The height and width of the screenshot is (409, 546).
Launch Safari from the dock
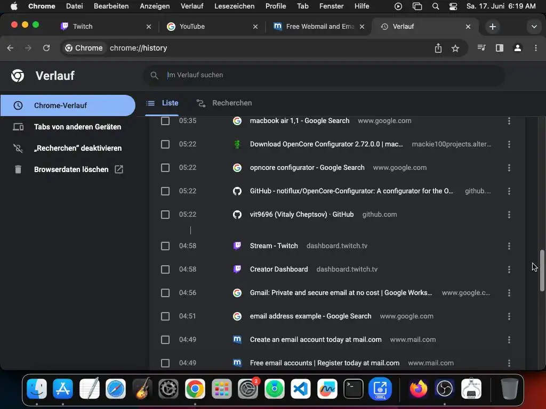tap(116, 388)
